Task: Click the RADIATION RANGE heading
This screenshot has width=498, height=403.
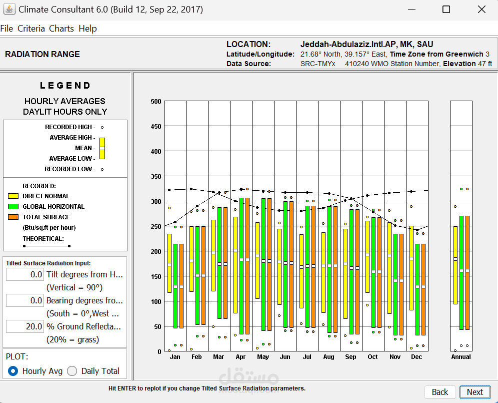Action: (42, 54)
